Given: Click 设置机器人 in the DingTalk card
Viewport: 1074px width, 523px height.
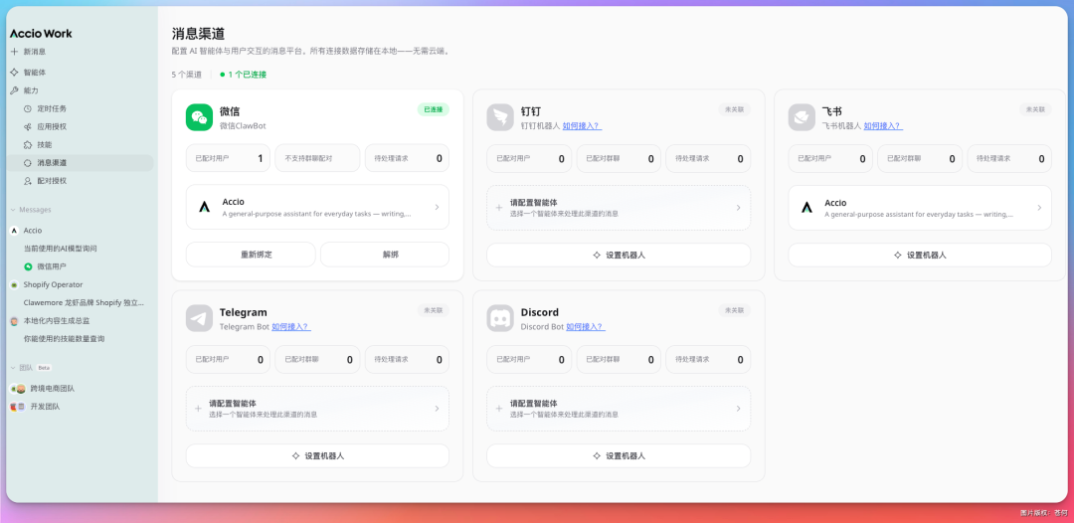Looking at the screenshot, I should point(619,255).
